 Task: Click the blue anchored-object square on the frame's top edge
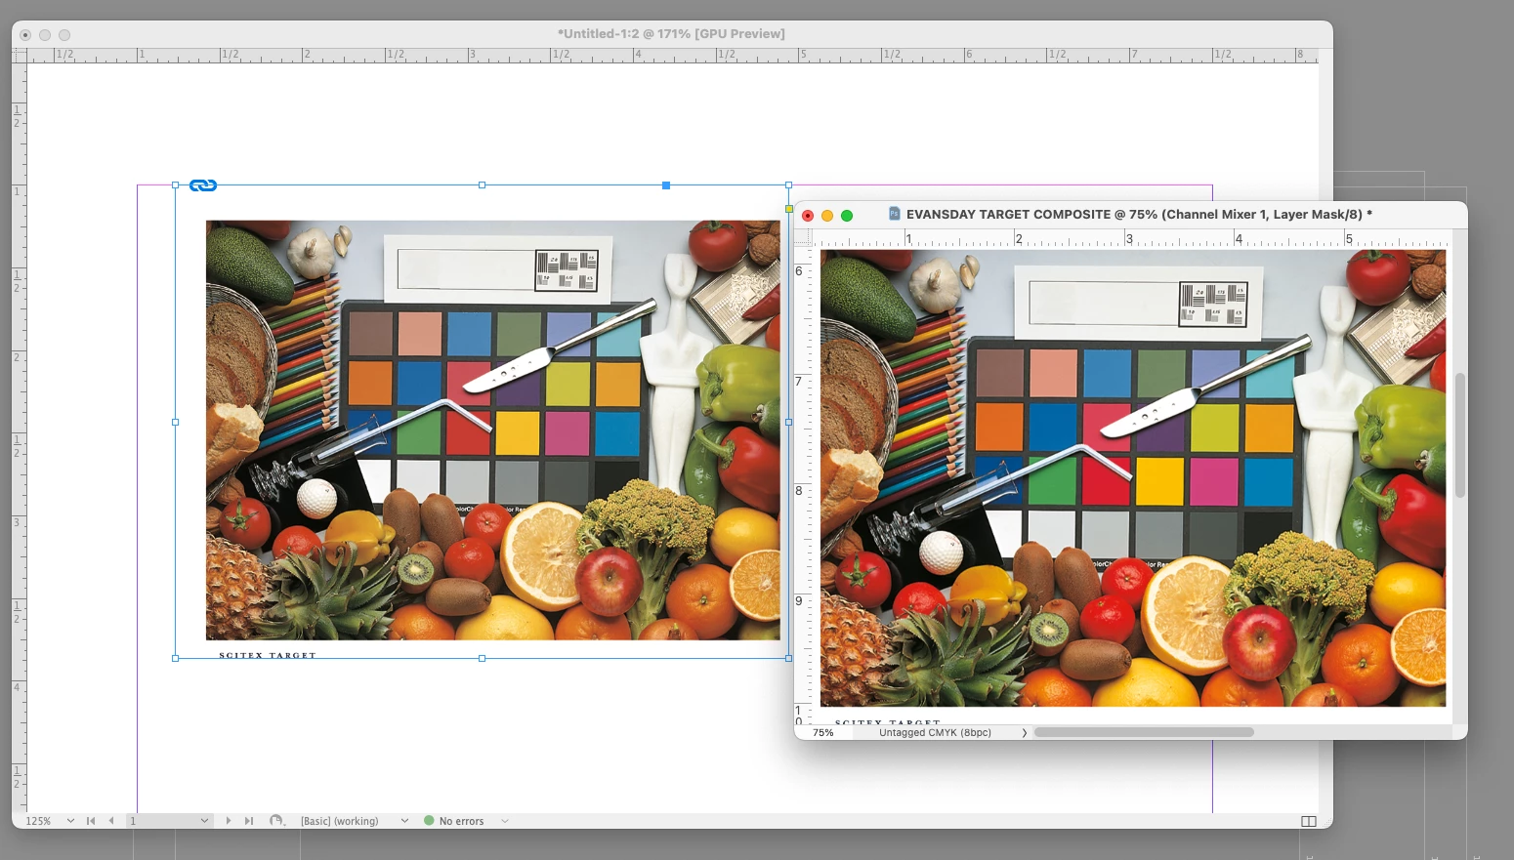[x=666, y=185]
